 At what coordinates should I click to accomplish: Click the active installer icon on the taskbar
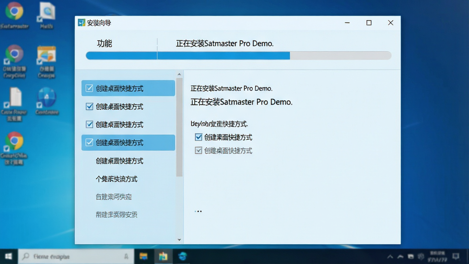164,257
